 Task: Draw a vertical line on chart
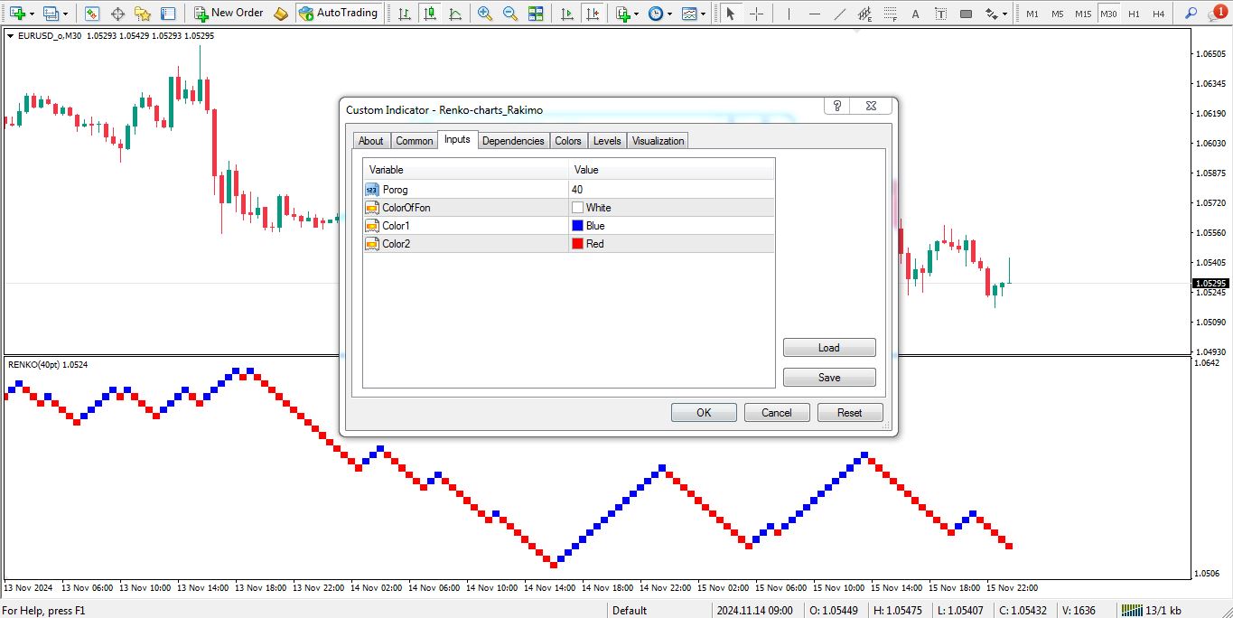click(x=789, y=14)
